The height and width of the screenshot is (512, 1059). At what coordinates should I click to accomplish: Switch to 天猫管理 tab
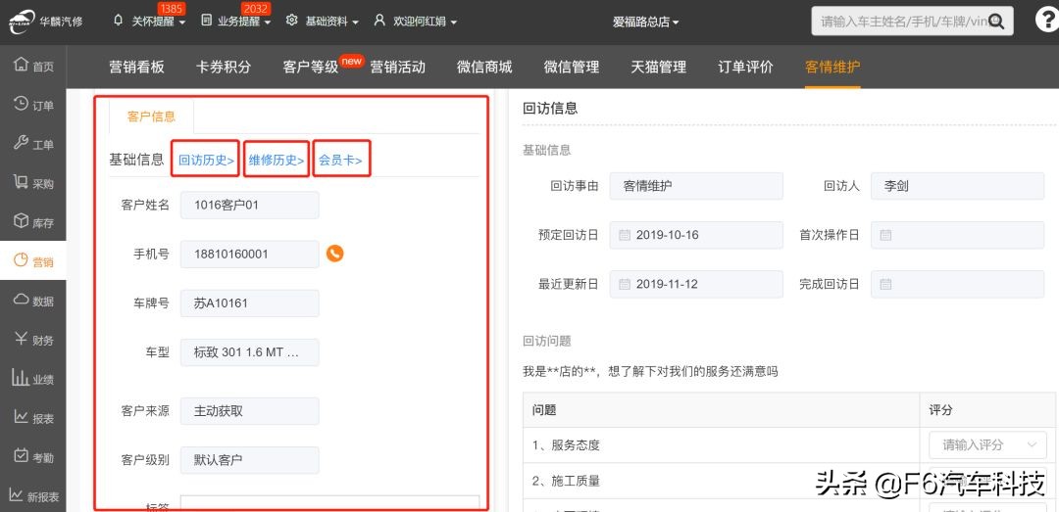point(659,67)
